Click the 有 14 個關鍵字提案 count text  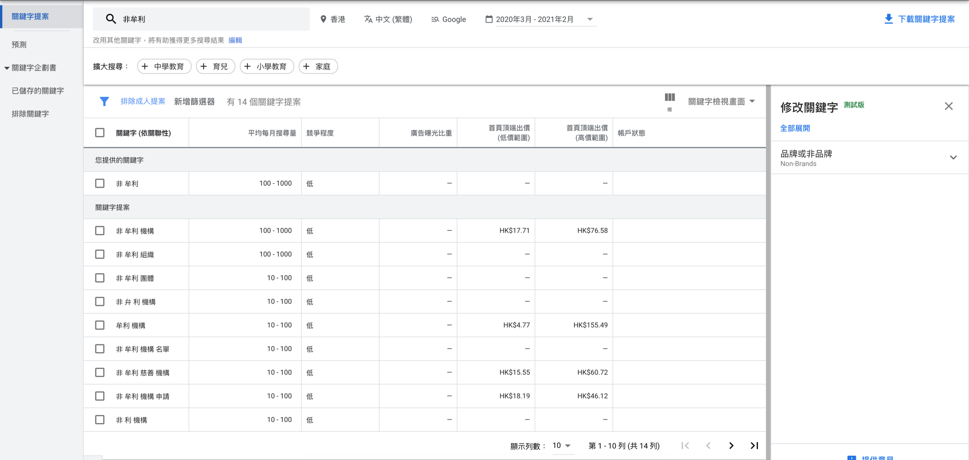[264, 102]
